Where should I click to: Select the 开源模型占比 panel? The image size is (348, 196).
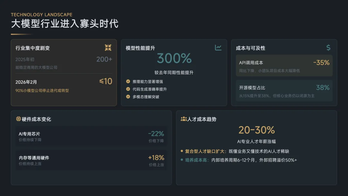pos(284,91)
